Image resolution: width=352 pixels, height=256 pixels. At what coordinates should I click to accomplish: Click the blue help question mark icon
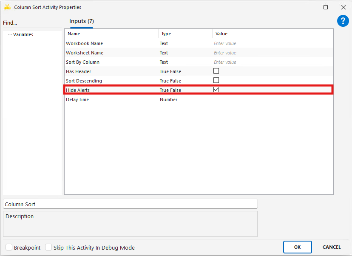[x=343, y=21]
